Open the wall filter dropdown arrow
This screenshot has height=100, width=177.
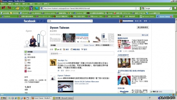point(112,45)
